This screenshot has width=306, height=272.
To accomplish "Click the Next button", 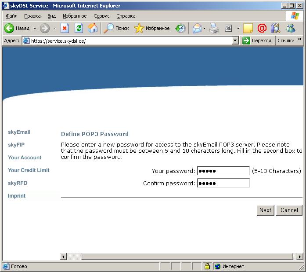I will 266,210.
